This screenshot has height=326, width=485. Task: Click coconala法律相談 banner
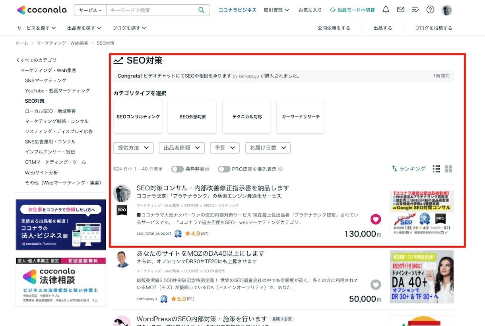(x=61, y=282)
